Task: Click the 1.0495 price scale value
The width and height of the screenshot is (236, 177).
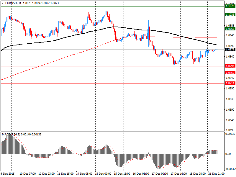Action: tap(230, 130)
